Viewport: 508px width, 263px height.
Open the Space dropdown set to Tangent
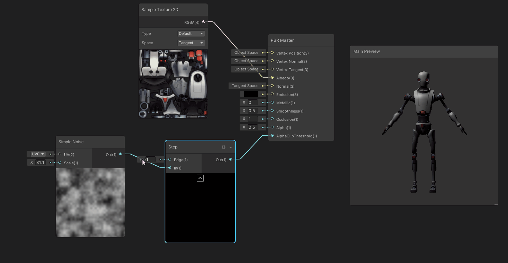(191, 43)
